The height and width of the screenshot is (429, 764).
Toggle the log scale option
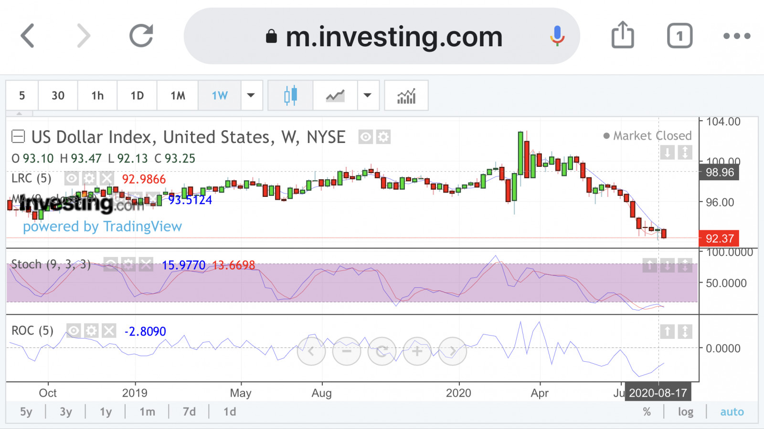pyautogui.click(x=686, y=412)
